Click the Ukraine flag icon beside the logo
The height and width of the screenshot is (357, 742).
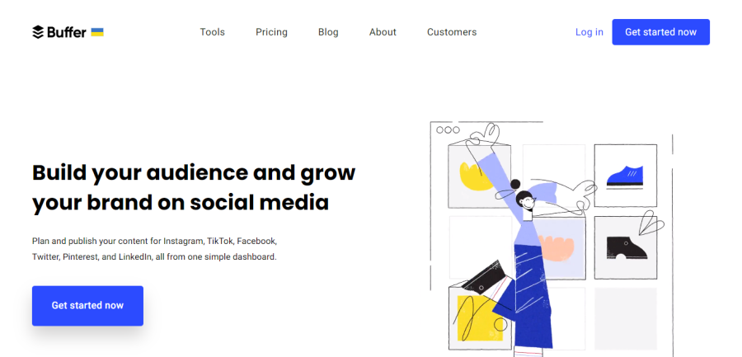click(97, 32)
